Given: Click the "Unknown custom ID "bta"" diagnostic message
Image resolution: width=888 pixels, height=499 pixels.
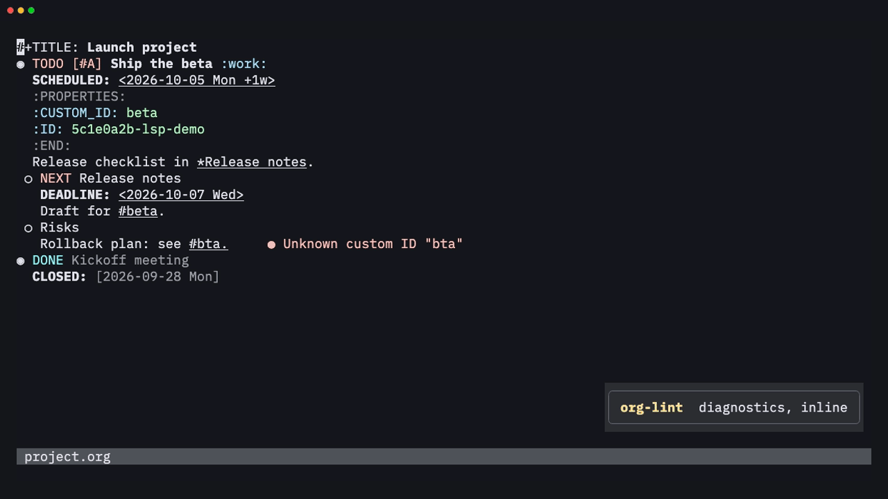Looking at the screenshot, I should coord(373,244).
